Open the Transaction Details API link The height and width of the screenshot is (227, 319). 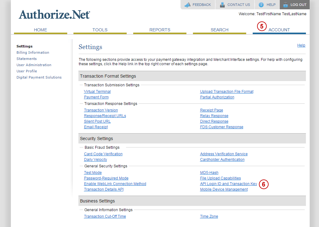tap(104, 189)
